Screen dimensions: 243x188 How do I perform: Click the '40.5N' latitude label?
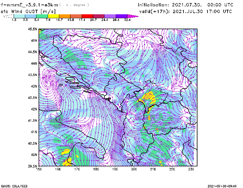click(33, 143)
